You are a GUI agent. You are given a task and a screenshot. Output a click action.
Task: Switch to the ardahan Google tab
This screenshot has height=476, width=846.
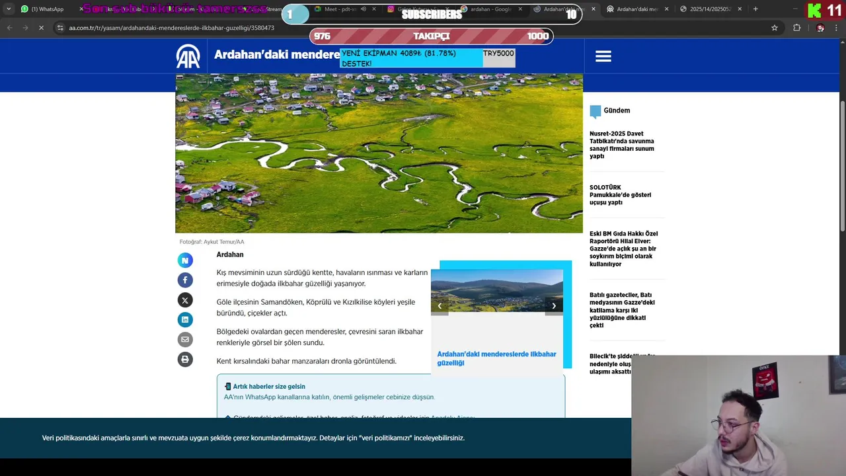tap(490, 9)
